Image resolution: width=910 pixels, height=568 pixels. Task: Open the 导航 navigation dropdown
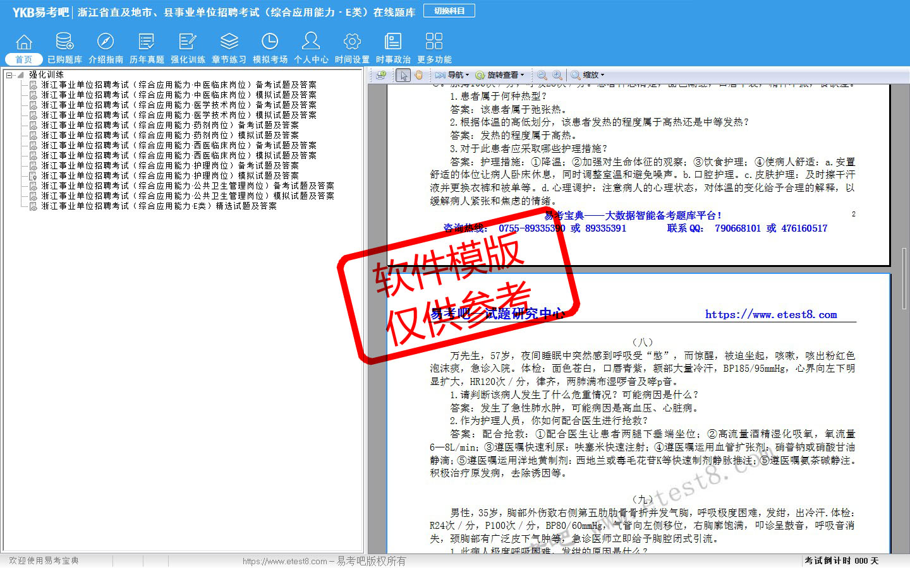pyautogui.click(x=452, y=75)
